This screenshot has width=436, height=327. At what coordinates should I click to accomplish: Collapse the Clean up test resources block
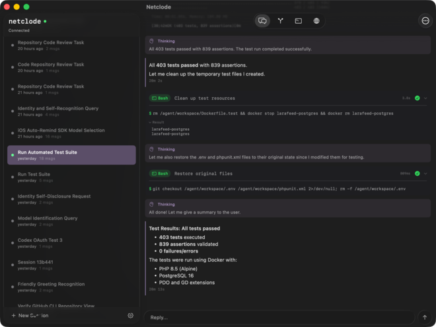(425, 98)
